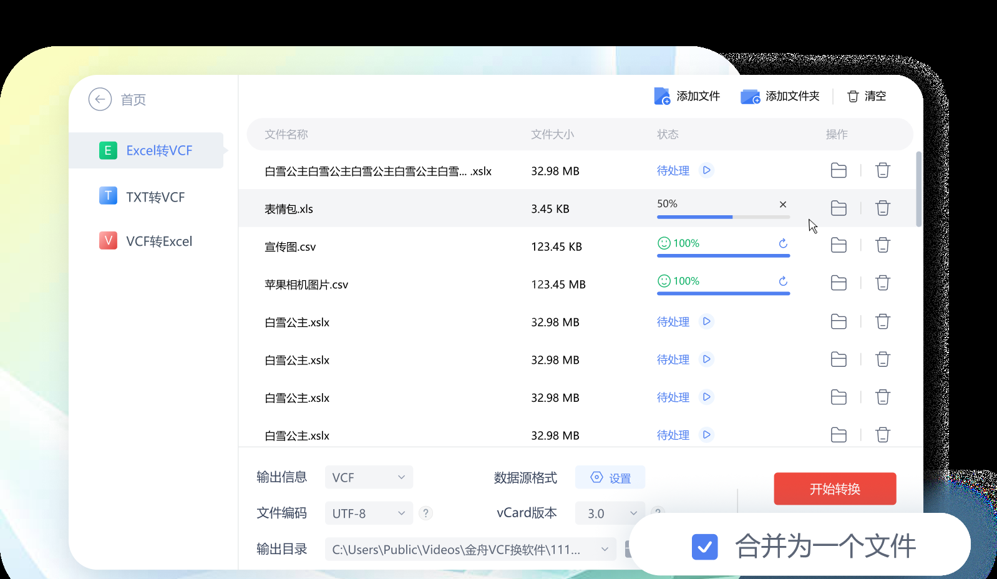Open 数据源格式 设置 button

(x=610, y=478)
